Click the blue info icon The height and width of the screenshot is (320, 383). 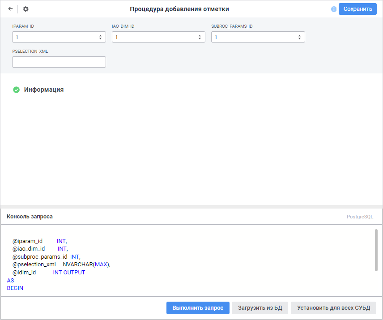click(333, 9)
